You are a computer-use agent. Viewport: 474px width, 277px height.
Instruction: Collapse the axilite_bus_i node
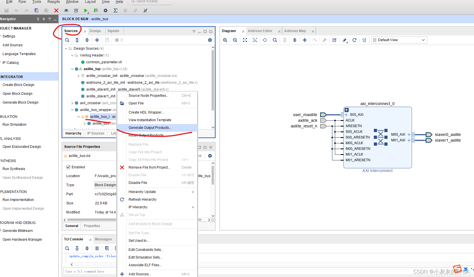[x=79, y=117]
